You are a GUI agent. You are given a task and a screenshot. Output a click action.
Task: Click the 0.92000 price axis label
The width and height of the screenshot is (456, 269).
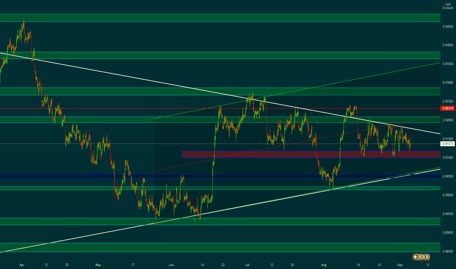[x=448, y=120]
